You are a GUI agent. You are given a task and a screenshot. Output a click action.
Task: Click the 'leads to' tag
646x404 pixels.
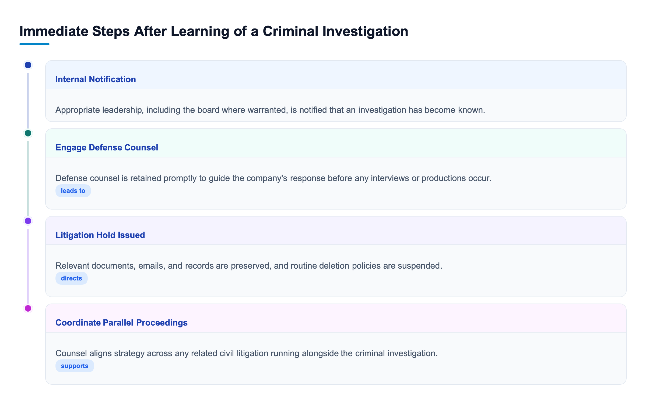click(x=73, y=191)
